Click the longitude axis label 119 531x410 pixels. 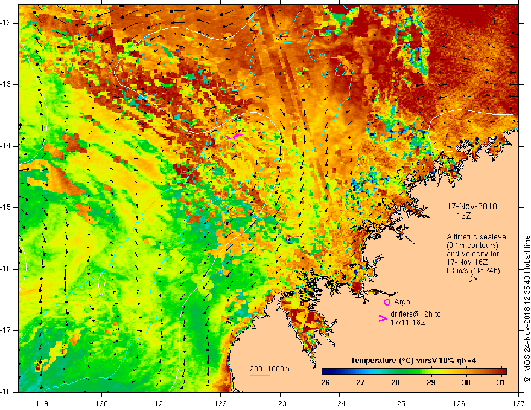[x=42, y=403]
